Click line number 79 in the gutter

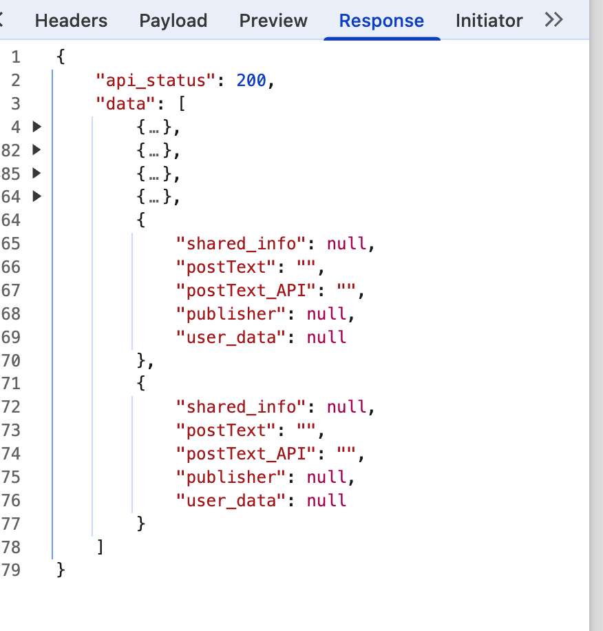point(11,570)
